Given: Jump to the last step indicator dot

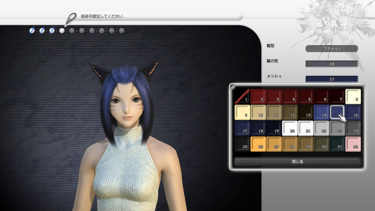Looking at the screenshot, I should coord(122,30).
